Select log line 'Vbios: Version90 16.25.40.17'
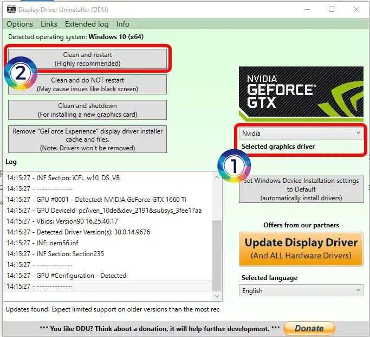The height and width of the screenshot is (337, 370). [x=108, y=221]
